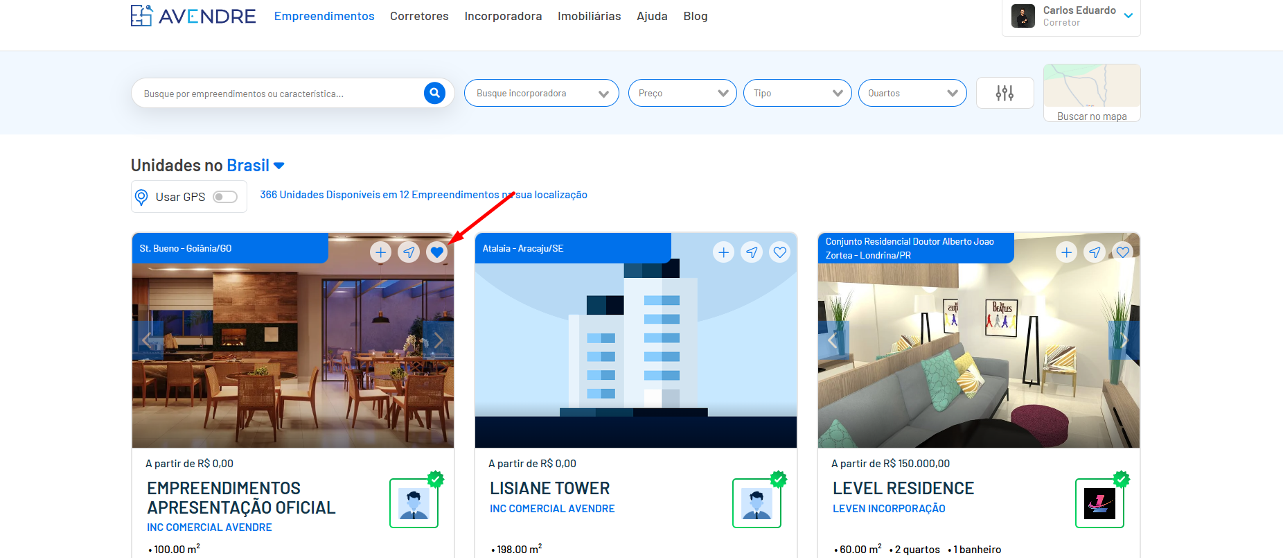Image resolution: width=1283 pixels, height=558 pixels.
Task: Click Leven Incorporação logo on Level Residence card
Action: click(1099, 503)
